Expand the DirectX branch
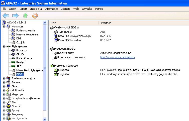Viewport: 189px width, 121px height. 4,106
